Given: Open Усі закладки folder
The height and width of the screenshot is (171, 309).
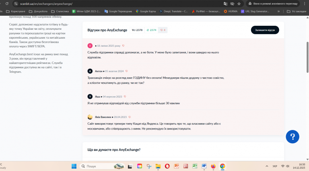Looking at the screenshot, I should tap(297, 11).
